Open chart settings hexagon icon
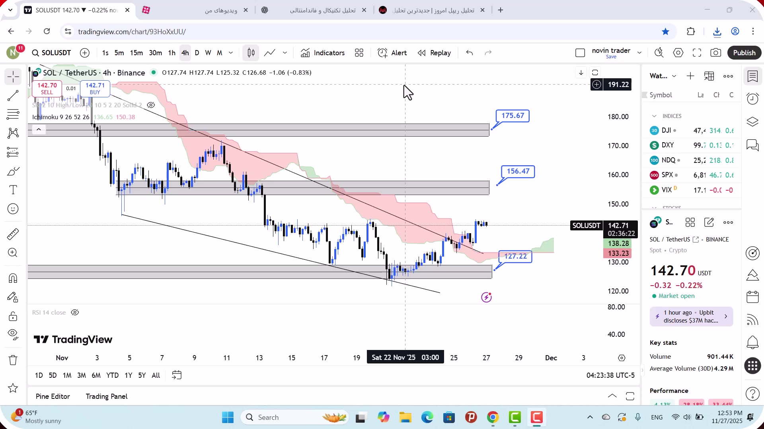764x429 pixels. coord(678,53)
